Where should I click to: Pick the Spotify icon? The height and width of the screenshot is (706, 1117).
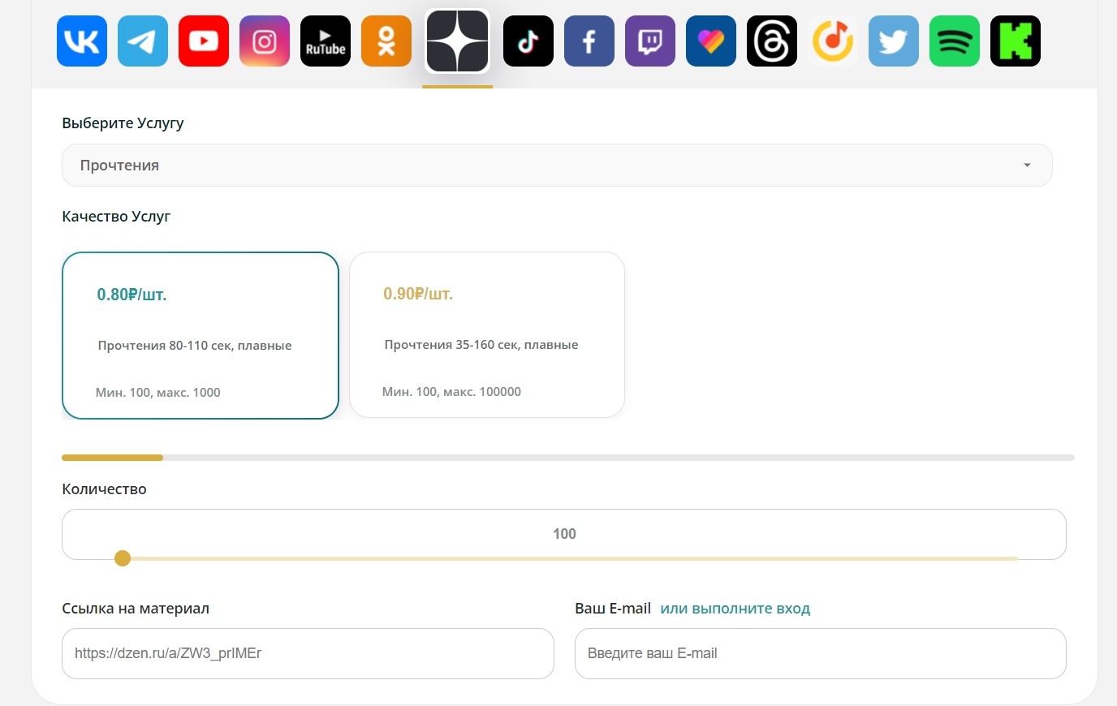click(955, 41)
